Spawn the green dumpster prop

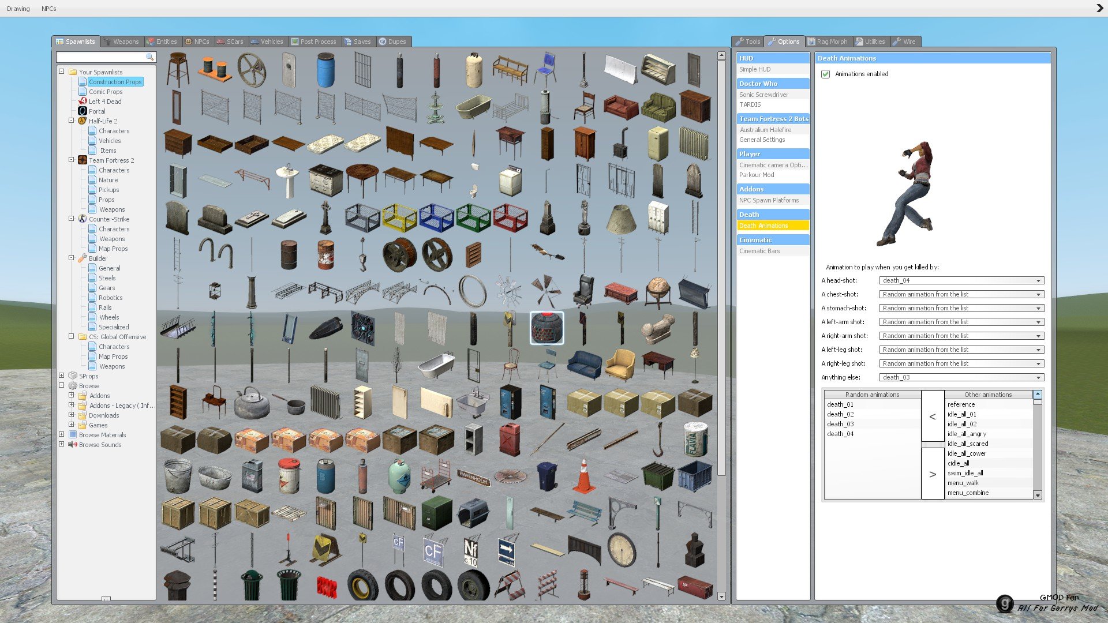coord(658,476)
